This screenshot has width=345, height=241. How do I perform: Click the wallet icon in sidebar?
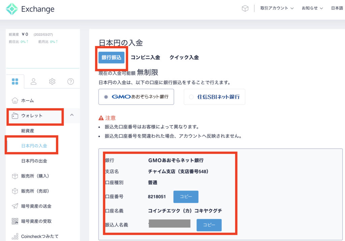coord(15,115)
